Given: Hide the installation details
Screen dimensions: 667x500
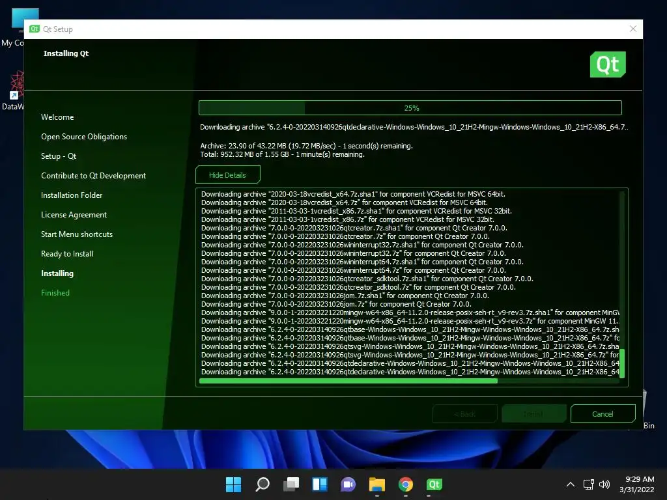Looking at the screenshot, I should [x=227, y=174].
